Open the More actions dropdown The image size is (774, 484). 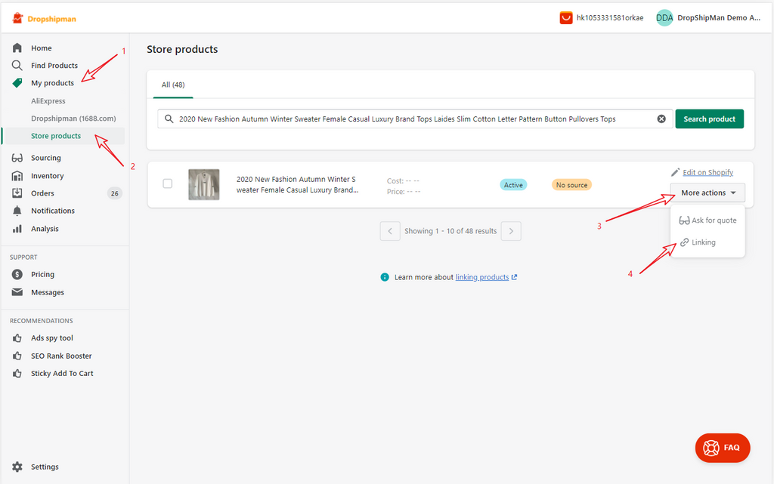[x=707, y=193]
